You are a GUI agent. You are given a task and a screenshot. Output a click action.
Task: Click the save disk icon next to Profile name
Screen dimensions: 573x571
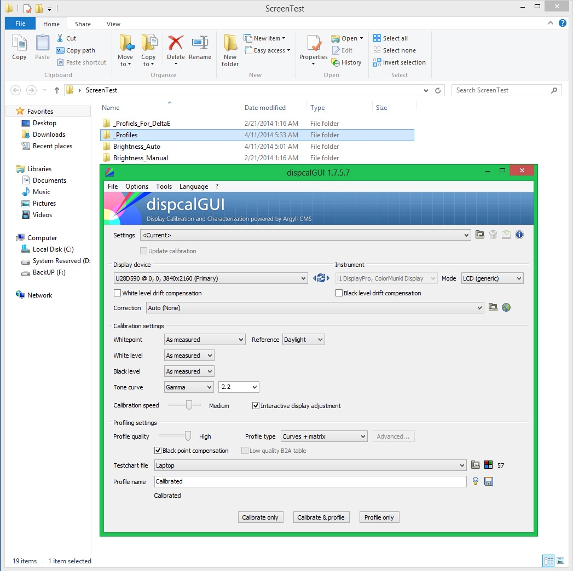pos(489,481)
